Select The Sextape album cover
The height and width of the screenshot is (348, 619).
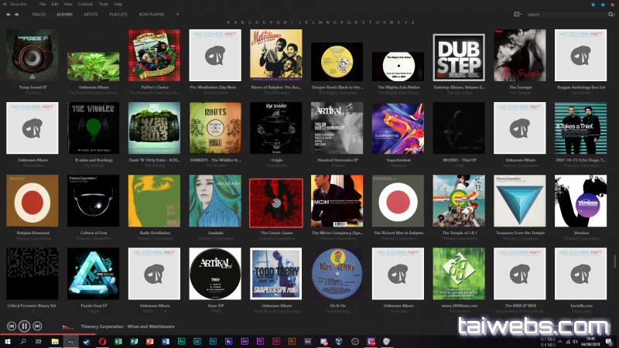(x=519, y=55)
